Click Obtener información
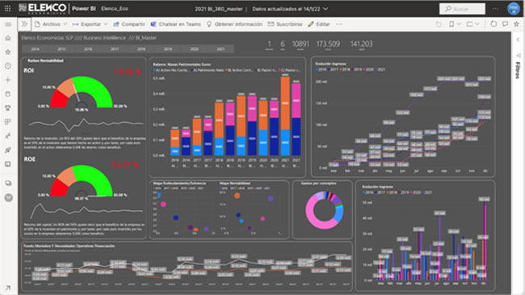The image size is (525, 295). click(x=234, y=24)
